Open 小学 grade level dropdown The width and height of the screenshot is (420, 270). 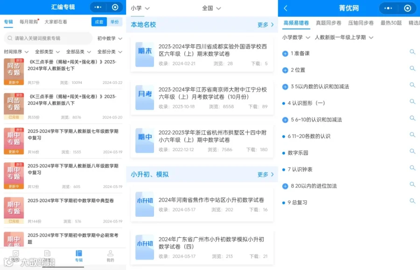point(140,8)
